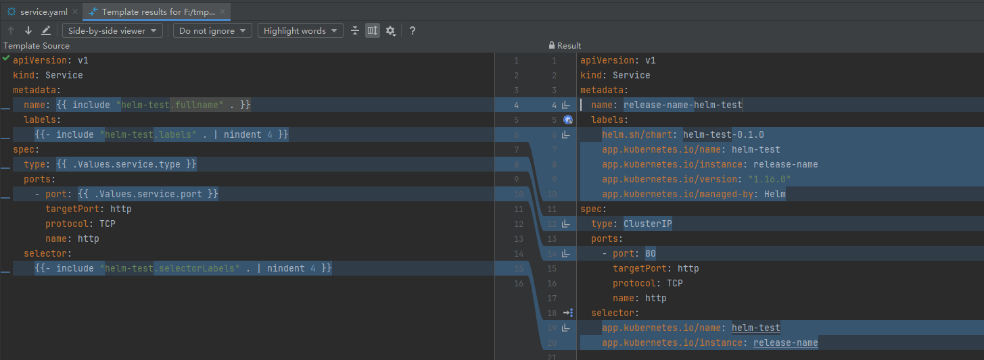984x360 pixels.
Task: Click the lock icon next to Result
Action: (x=552, y=45)
